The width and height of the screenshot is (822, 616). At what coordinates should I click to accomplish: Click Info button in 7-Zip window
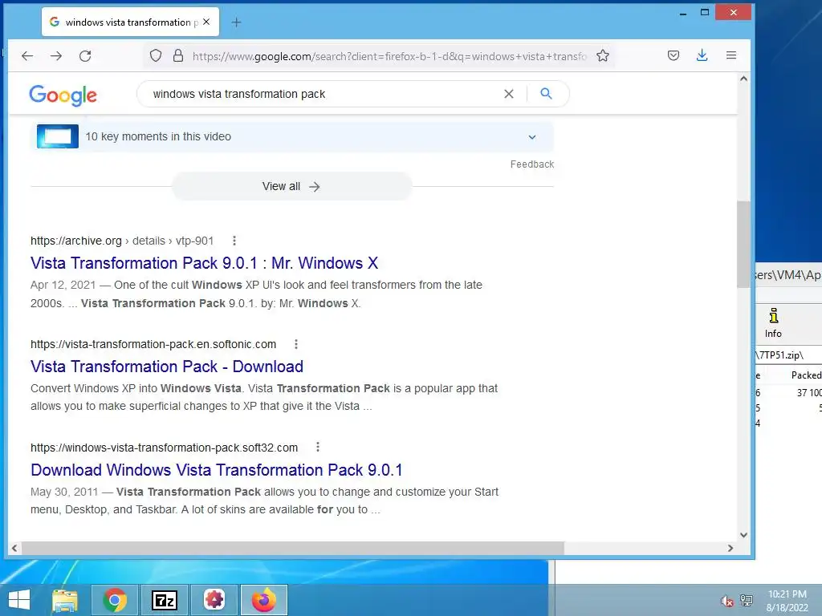click(773, 323)
